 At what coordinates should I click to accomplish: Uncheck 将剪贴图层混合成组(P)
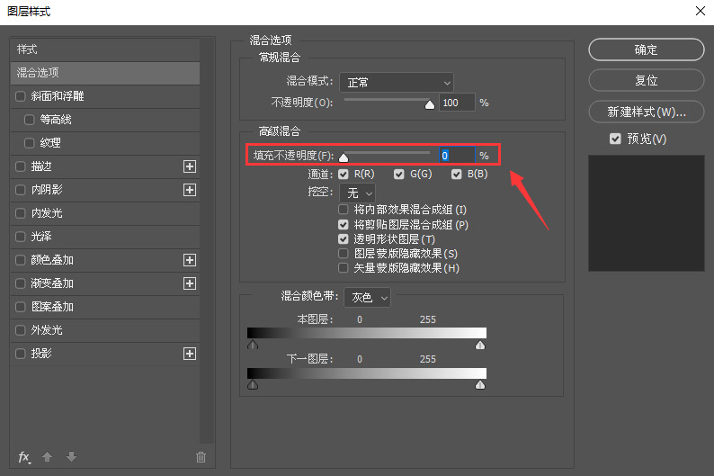coord(344,225)
